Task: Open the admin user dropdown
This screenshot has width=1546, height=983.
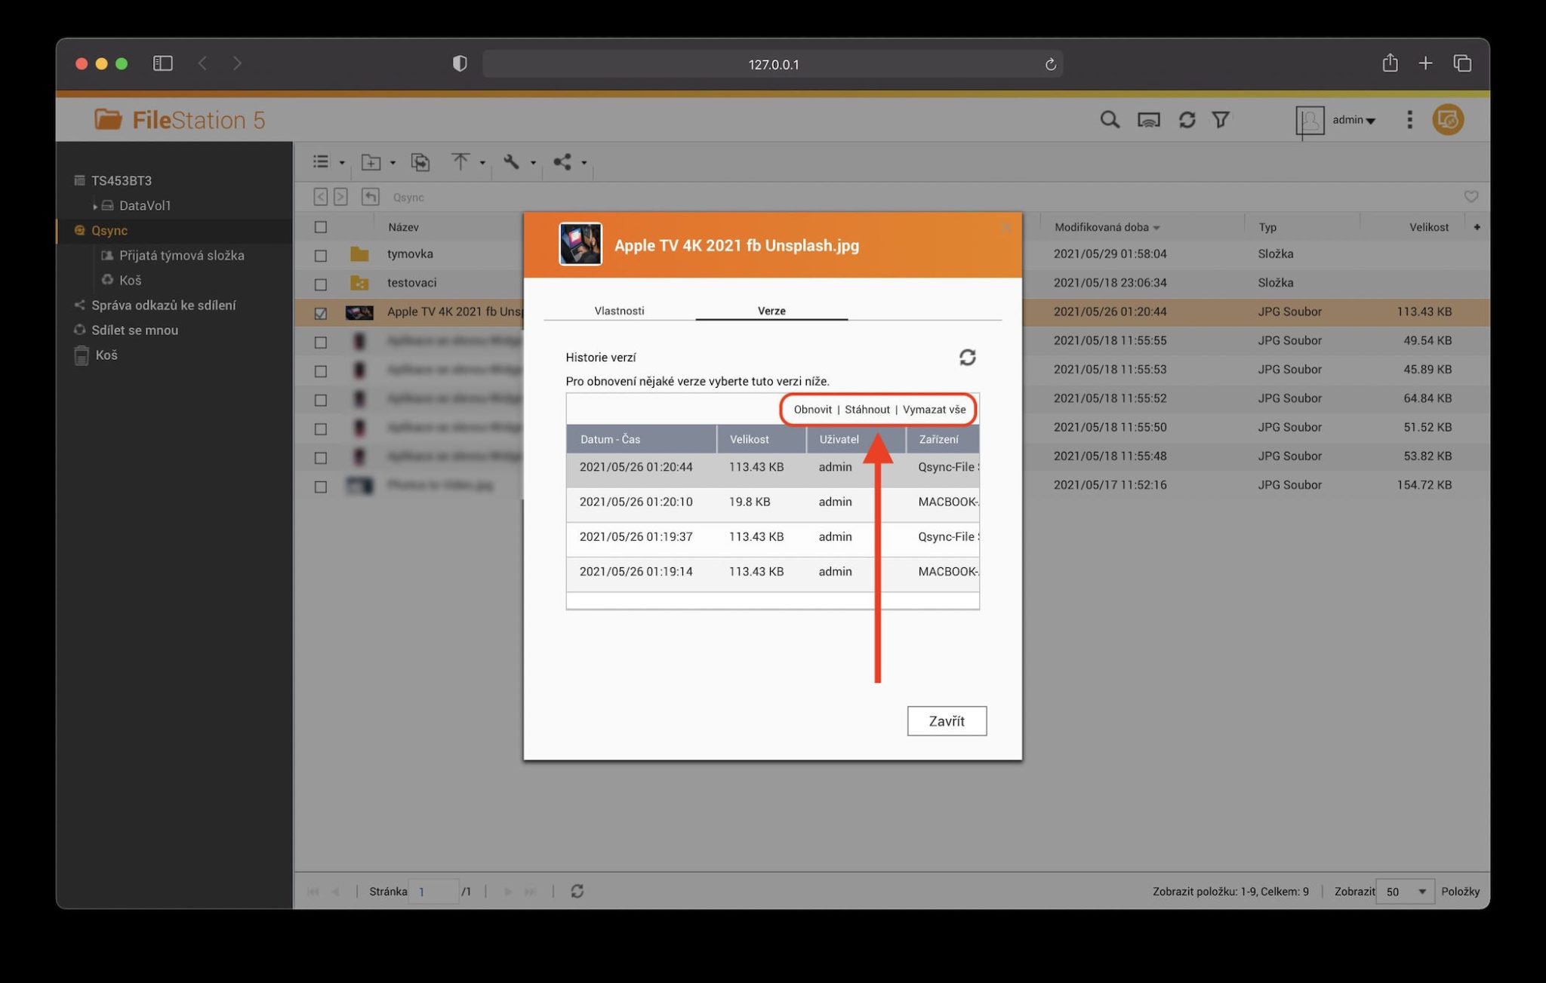Action: [x=1352, y=119]
